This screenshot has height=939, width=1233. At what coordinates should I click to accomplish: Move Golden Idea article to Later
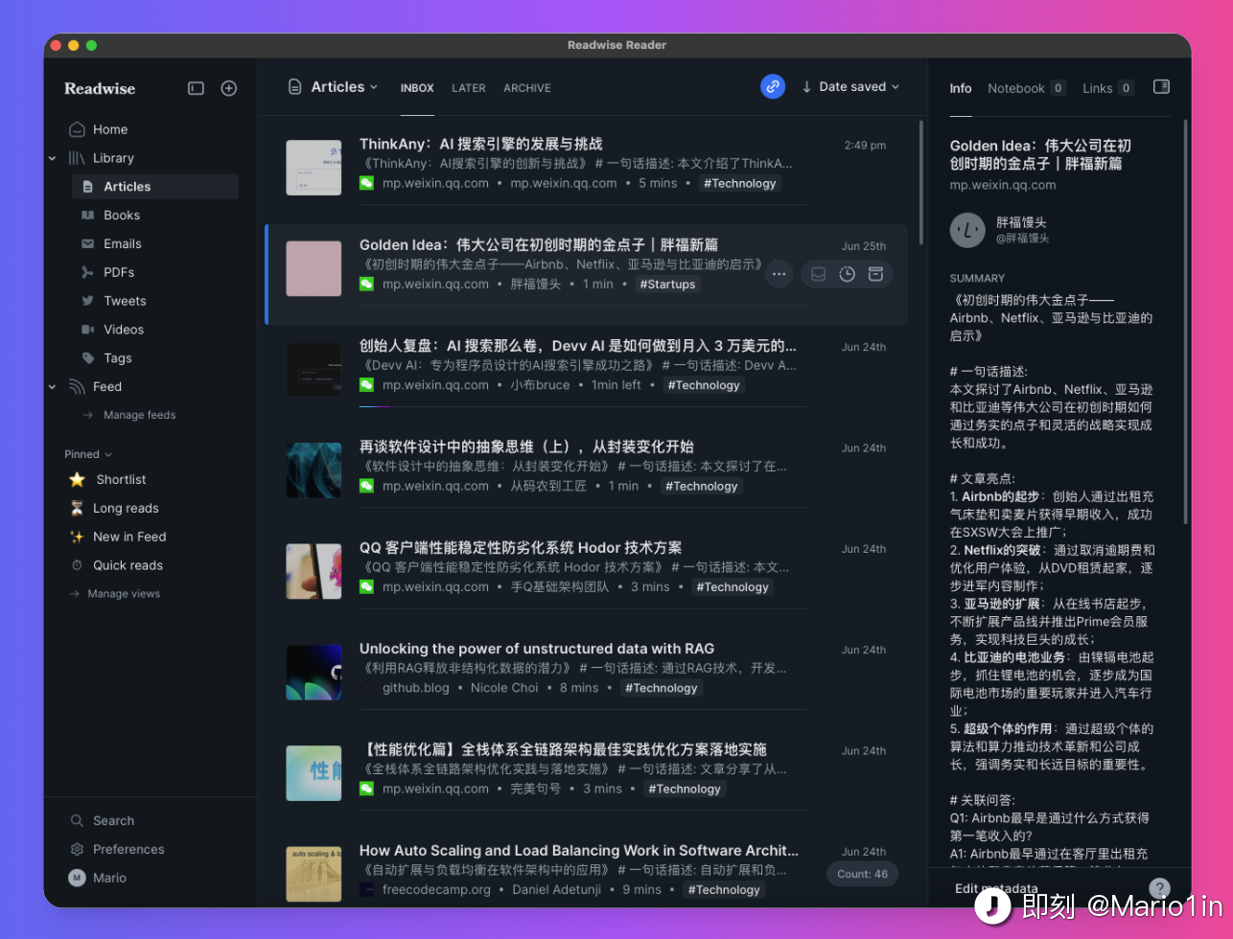click(847, 274)
